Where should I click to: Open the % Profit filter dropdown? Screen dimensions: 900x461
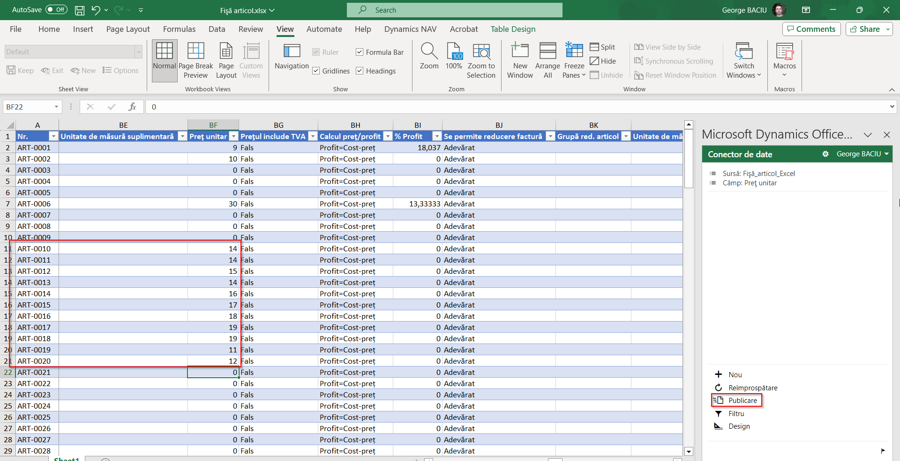[437, 136]
